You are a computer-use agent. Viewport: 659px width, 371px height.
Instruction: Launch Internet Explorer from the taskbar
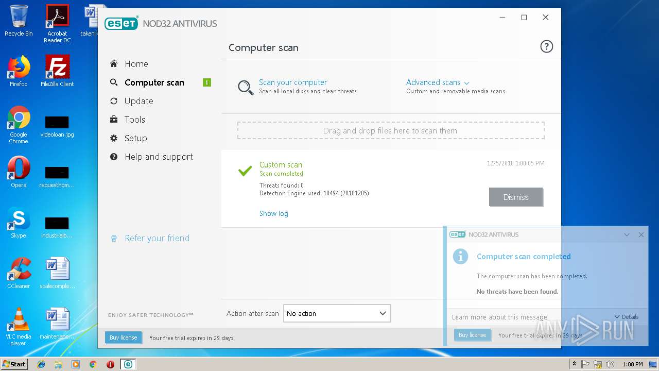41,364
